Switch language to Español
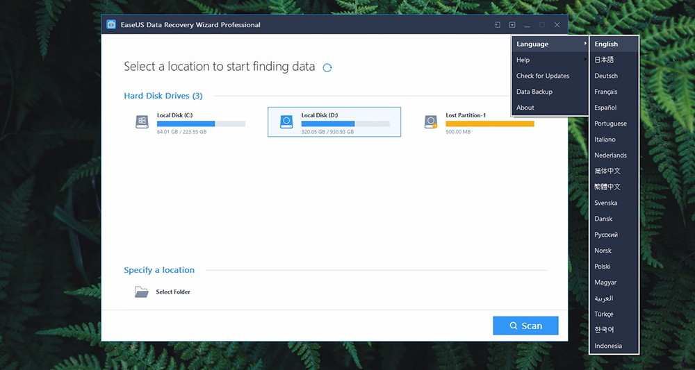This screenshot has height=370, width=695. pyautogui.click(x=614, y=108)
